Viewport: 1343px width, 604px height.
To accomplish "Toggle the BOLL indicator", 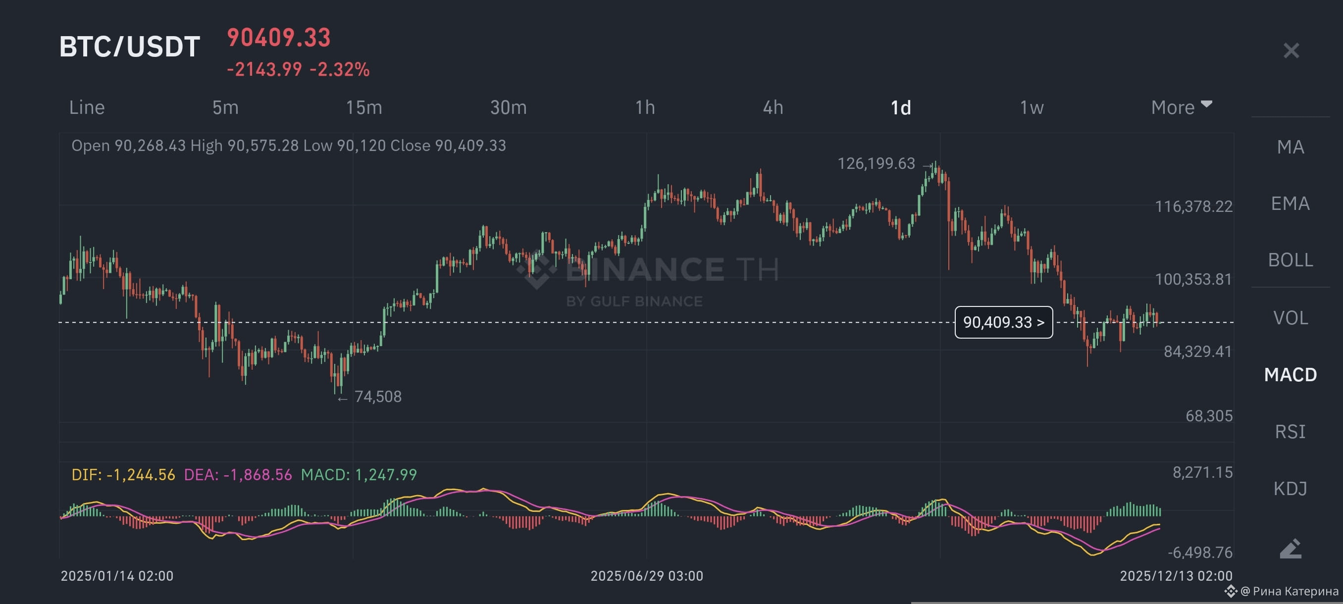I will [1291, 260].
